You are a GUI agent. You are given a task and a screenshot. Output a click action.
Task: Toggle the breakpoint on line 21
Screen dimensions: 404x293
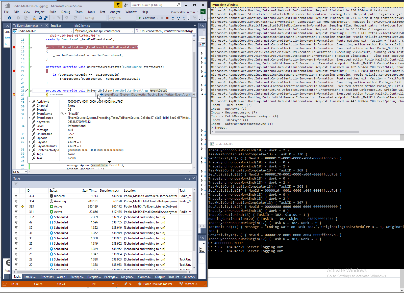pyautogui.click(x=14, y=71)
